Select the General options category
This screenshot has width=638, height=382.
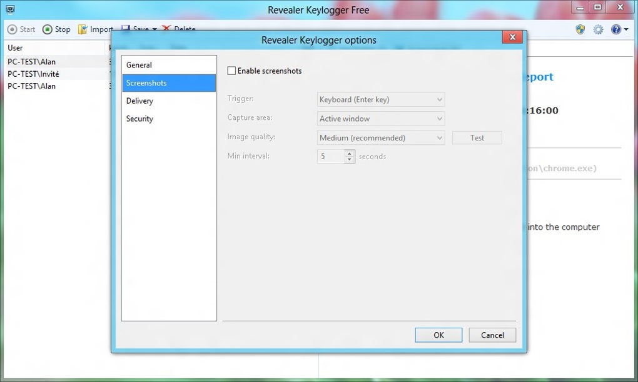point(169,65)
